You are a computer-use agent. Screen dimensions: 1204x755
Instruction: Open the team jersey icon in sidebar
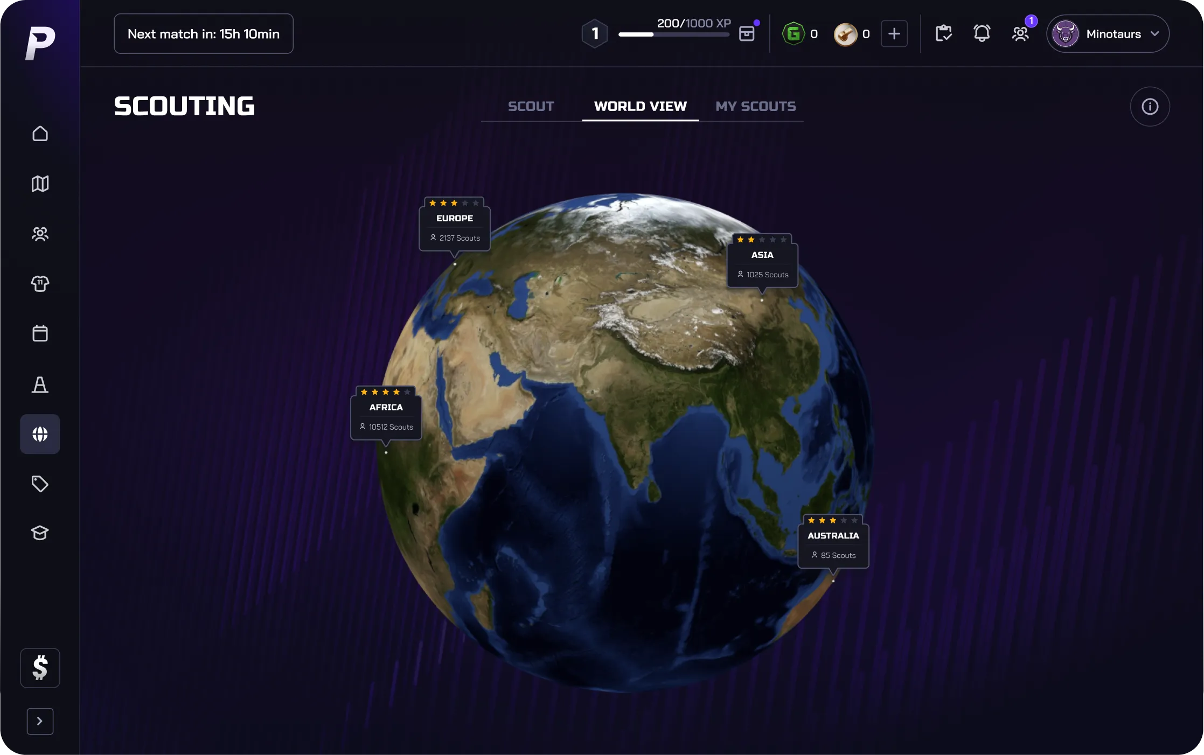(40, 283)
